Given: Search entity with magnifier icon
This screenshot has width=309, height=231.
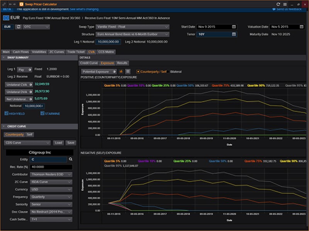Looking at the screenshot, I should tap(71, 159).
